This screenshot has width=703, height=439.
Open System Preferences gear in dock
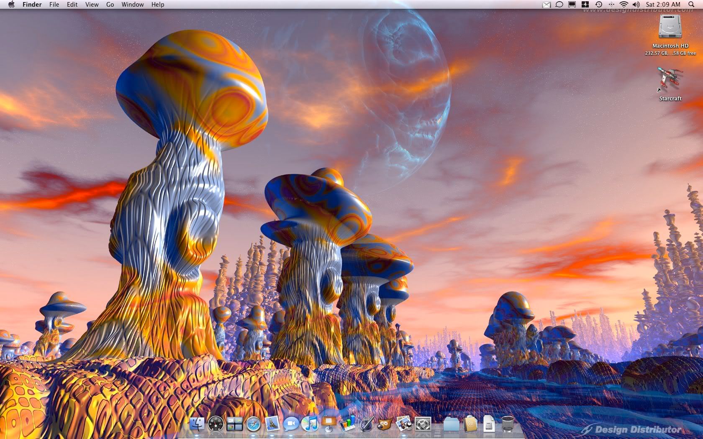[423, 424]
